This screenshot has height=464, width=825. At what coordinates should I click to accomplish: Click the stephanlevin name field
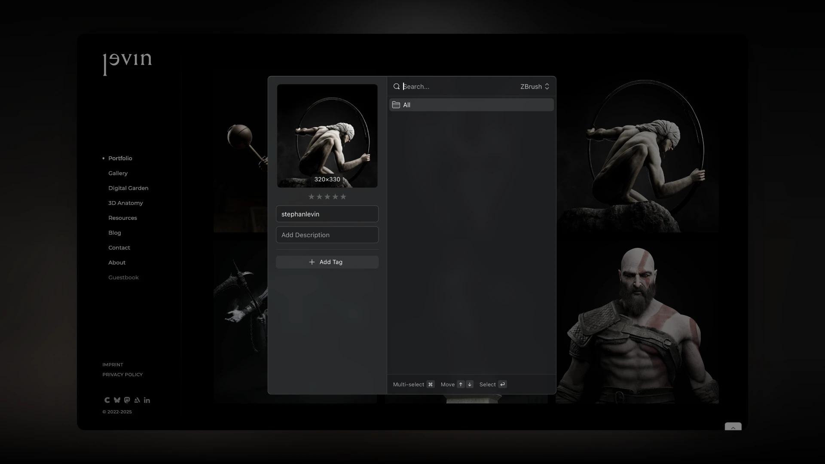coord(327,214)
